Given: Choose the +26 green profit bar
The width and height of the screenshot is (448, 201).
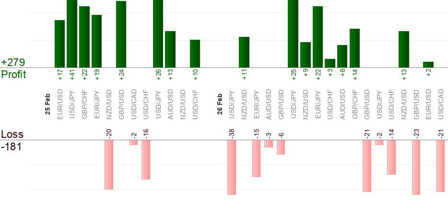Looking at the screenshot, I should [158, 33].
